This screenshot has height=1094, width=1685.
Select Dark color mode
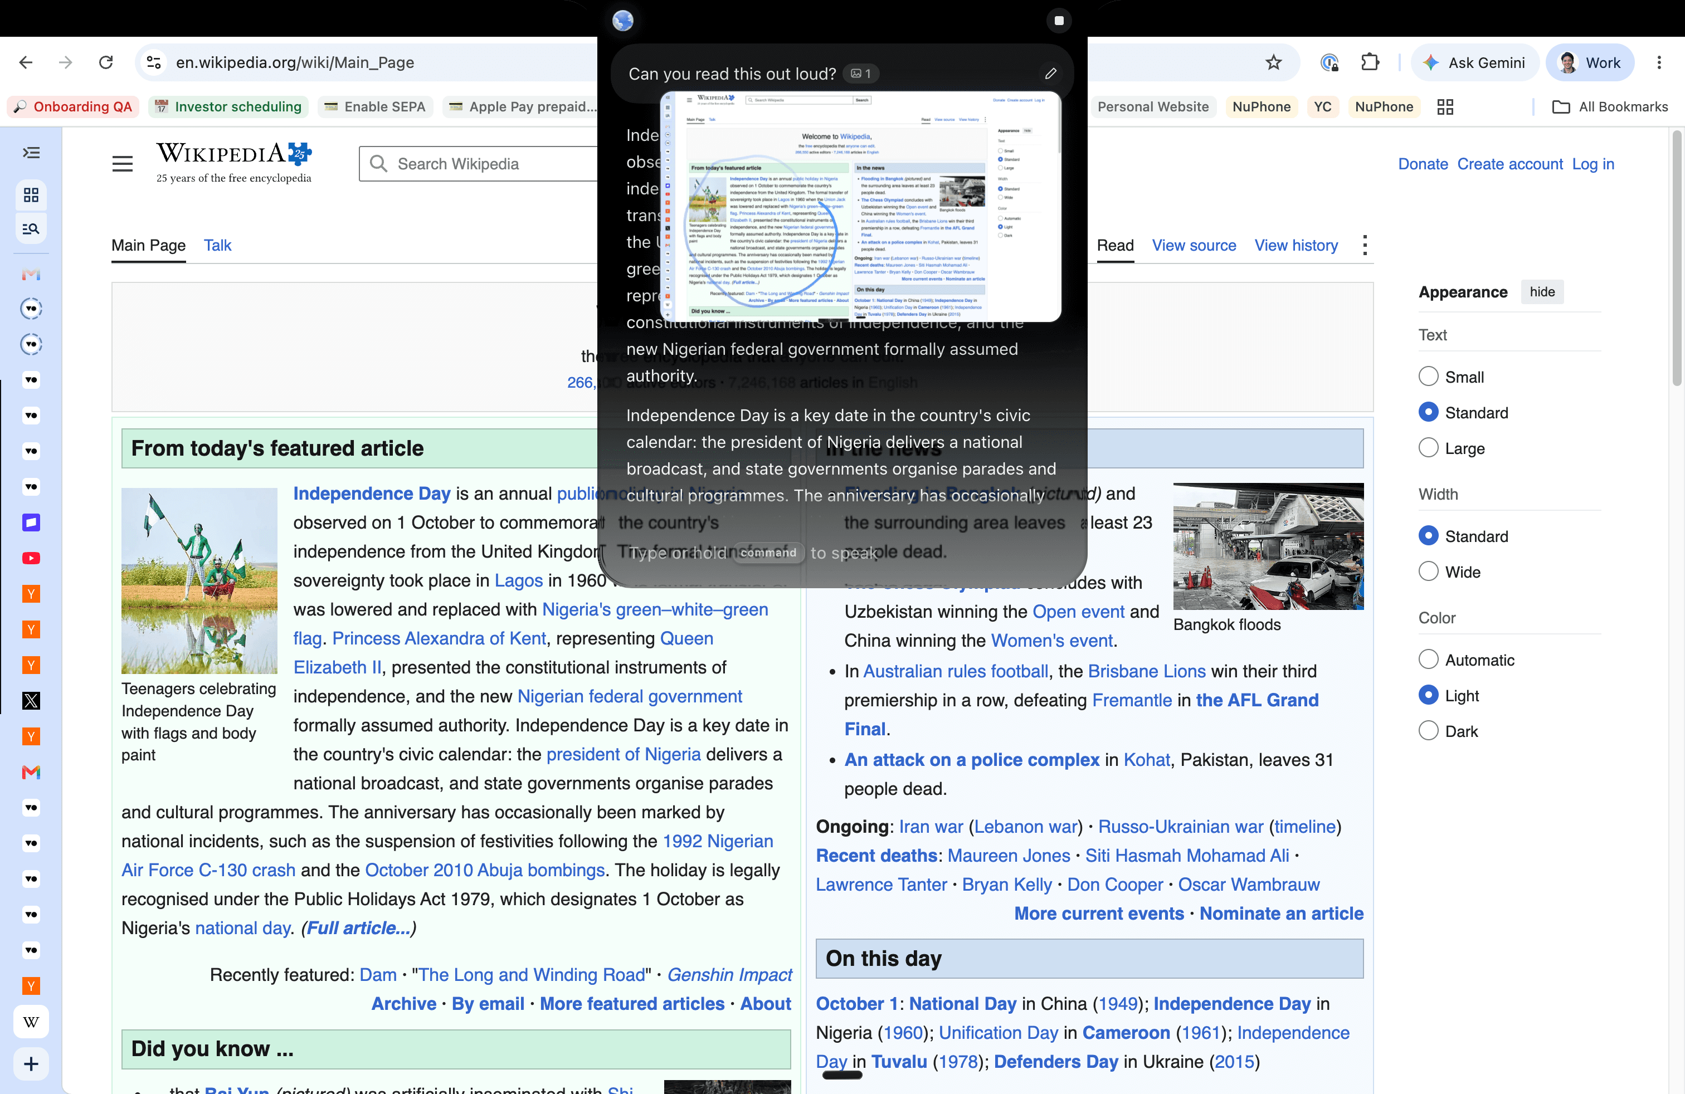click(x=1428, y=730)
